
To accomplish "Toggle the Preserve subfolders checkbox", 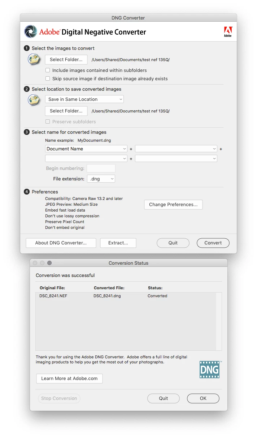I will (x=48, y=122).
